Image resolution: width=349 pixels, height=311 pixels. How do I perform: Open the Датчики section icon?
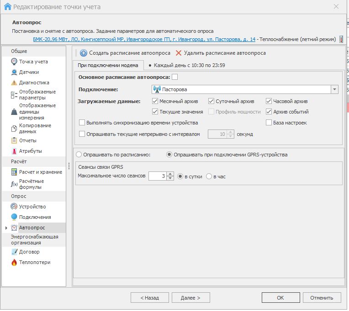click(x=14, y=72)
